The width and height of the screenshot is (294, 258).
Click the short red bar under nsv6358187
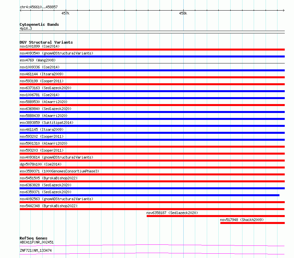tap(216, 216)
